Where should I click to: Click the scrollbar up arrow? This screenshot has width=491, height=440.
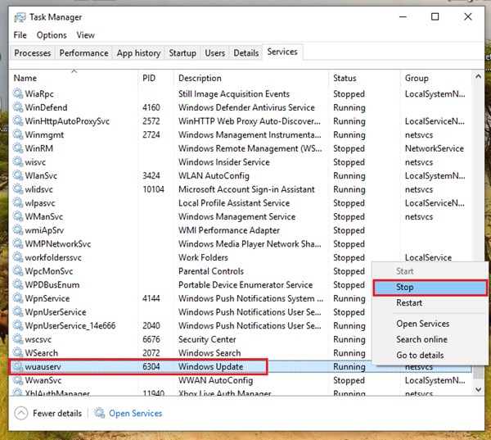478,76
